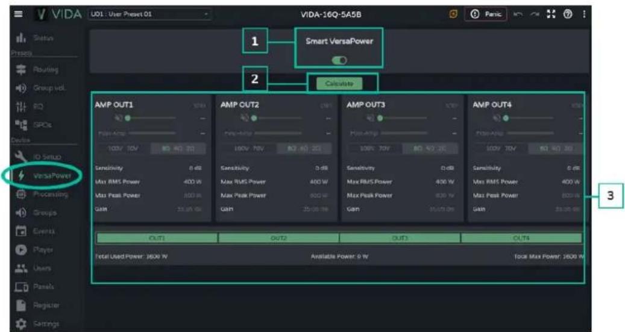Select 4Ω load on AMP OUT2
Screen dimensions: 625x332
tap(304, 148)
